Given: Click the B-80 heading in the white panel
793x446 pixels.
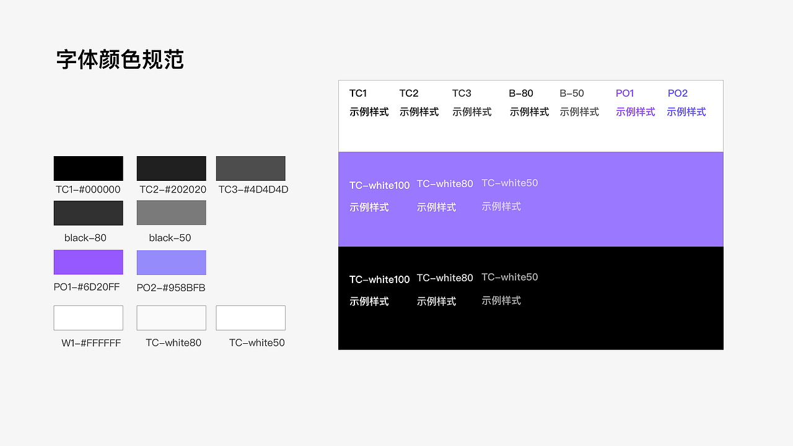Looking at the screenshot, I should [521, 94].
